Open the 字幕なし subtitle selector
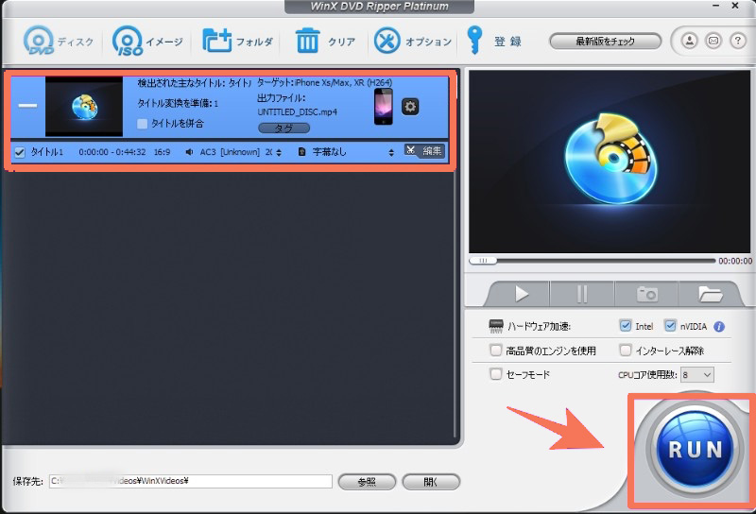 click(x=352, y=152)
